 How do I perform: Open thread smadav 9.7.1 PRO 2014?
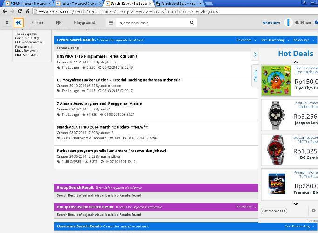pyautogui.click(x=102, y=127)
